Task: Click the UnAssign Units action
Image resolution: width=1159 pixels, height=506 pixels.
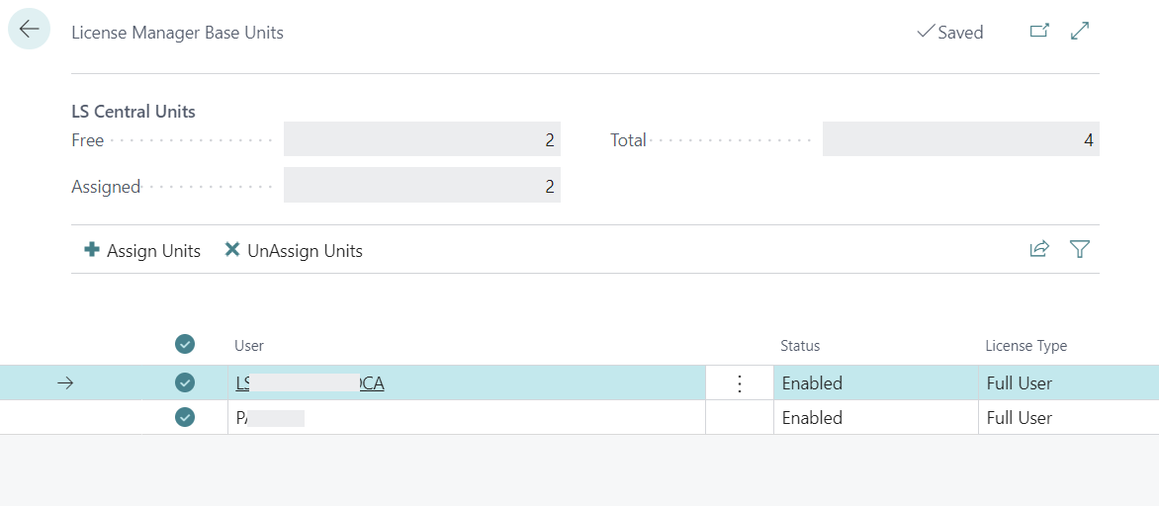Action: (305, 251)
